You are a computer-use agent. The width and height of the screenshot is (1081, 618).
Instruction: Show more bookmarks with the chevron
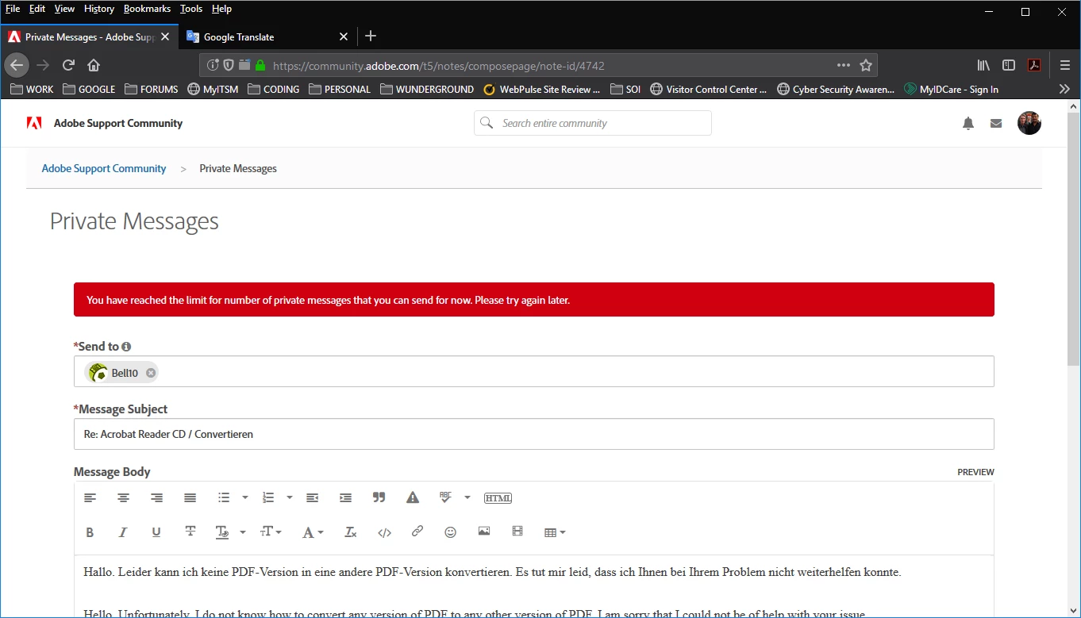[1064, 89]
